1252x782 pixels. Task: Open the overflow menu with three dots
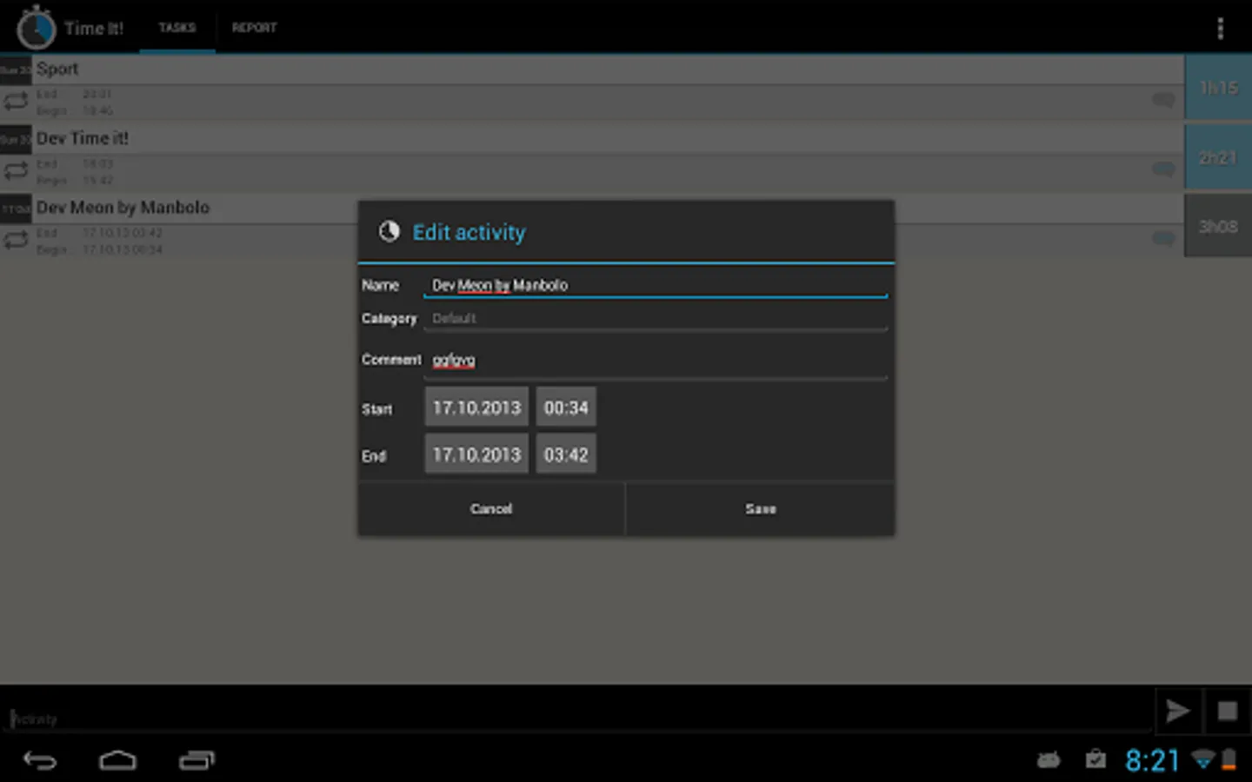tap(1220, 28)
